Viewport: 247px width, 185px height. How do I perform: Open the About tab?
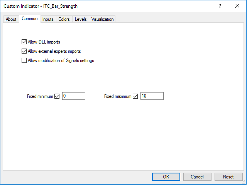tap(11, 19)
